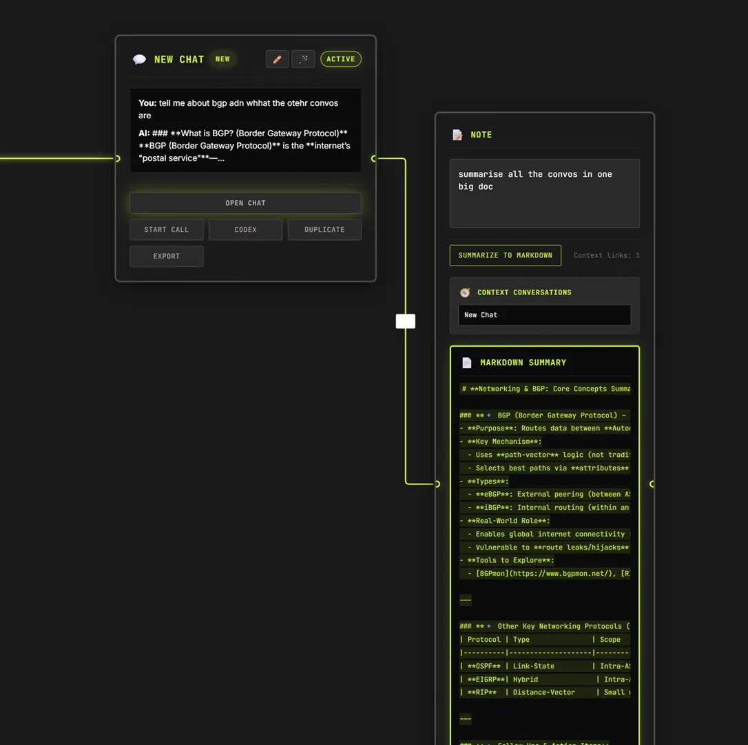The image size is (748, 745).
Task: Click the **EIGRP** table row
Action: pos(545,679)
